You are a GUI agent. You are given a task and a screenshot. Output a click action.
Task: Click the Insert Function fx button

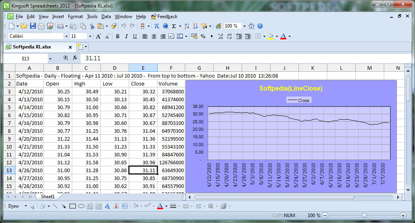click(75, 58)
